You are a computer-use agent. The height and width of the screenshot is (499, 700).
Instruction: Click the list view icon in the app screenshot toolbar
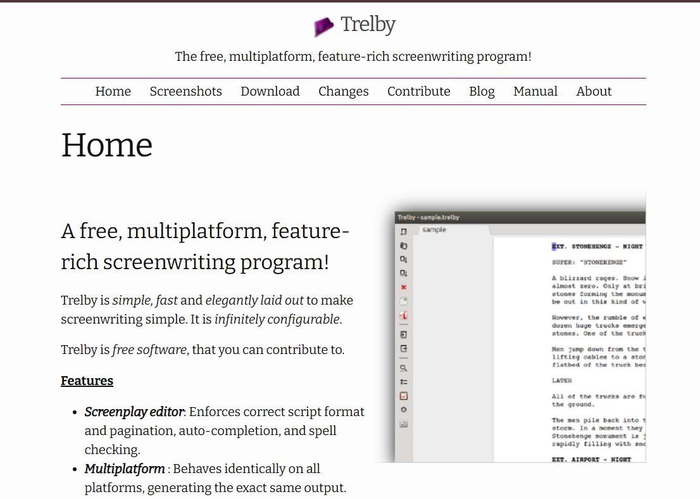tap(404, 382)
